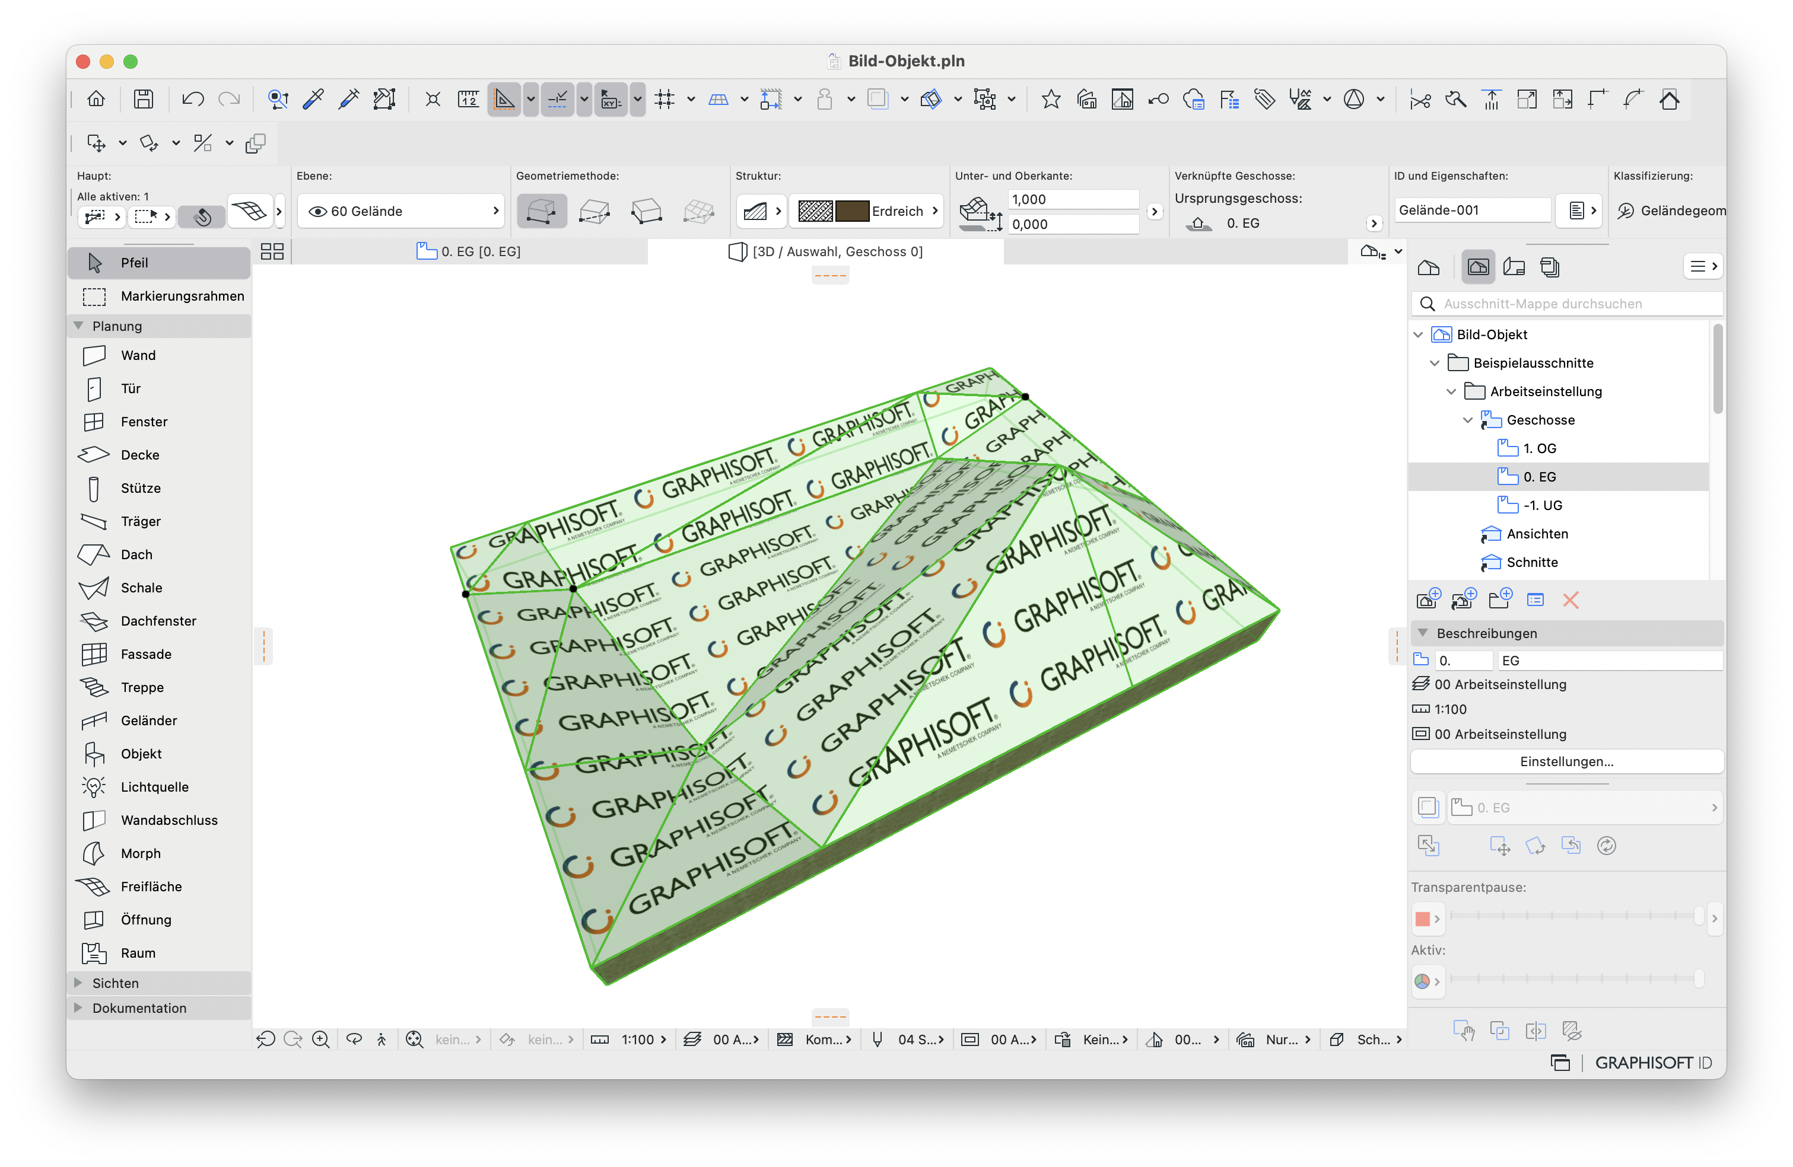
Task: Click the Favorites star icon
Action: point(1051,100)
